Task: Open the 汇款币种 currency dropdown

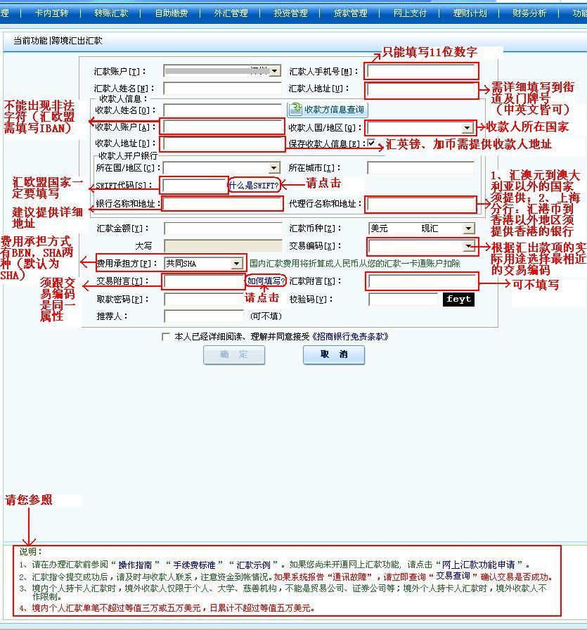Action: 468,229
